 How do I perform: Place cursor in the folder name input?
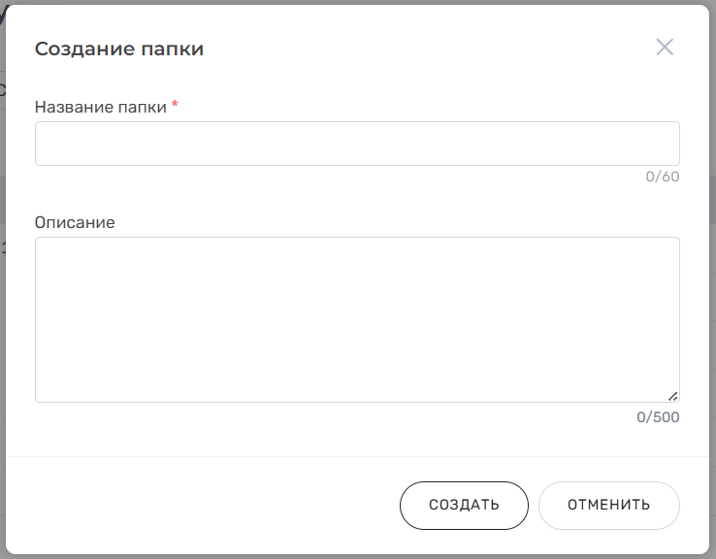pos(357,144)
